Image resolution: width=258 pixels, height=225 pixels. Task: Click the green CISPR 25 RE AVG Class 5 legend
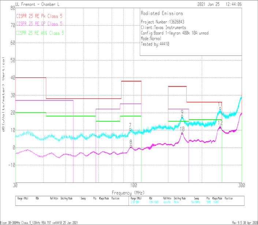pyautogui.click(x=40, y=33)
